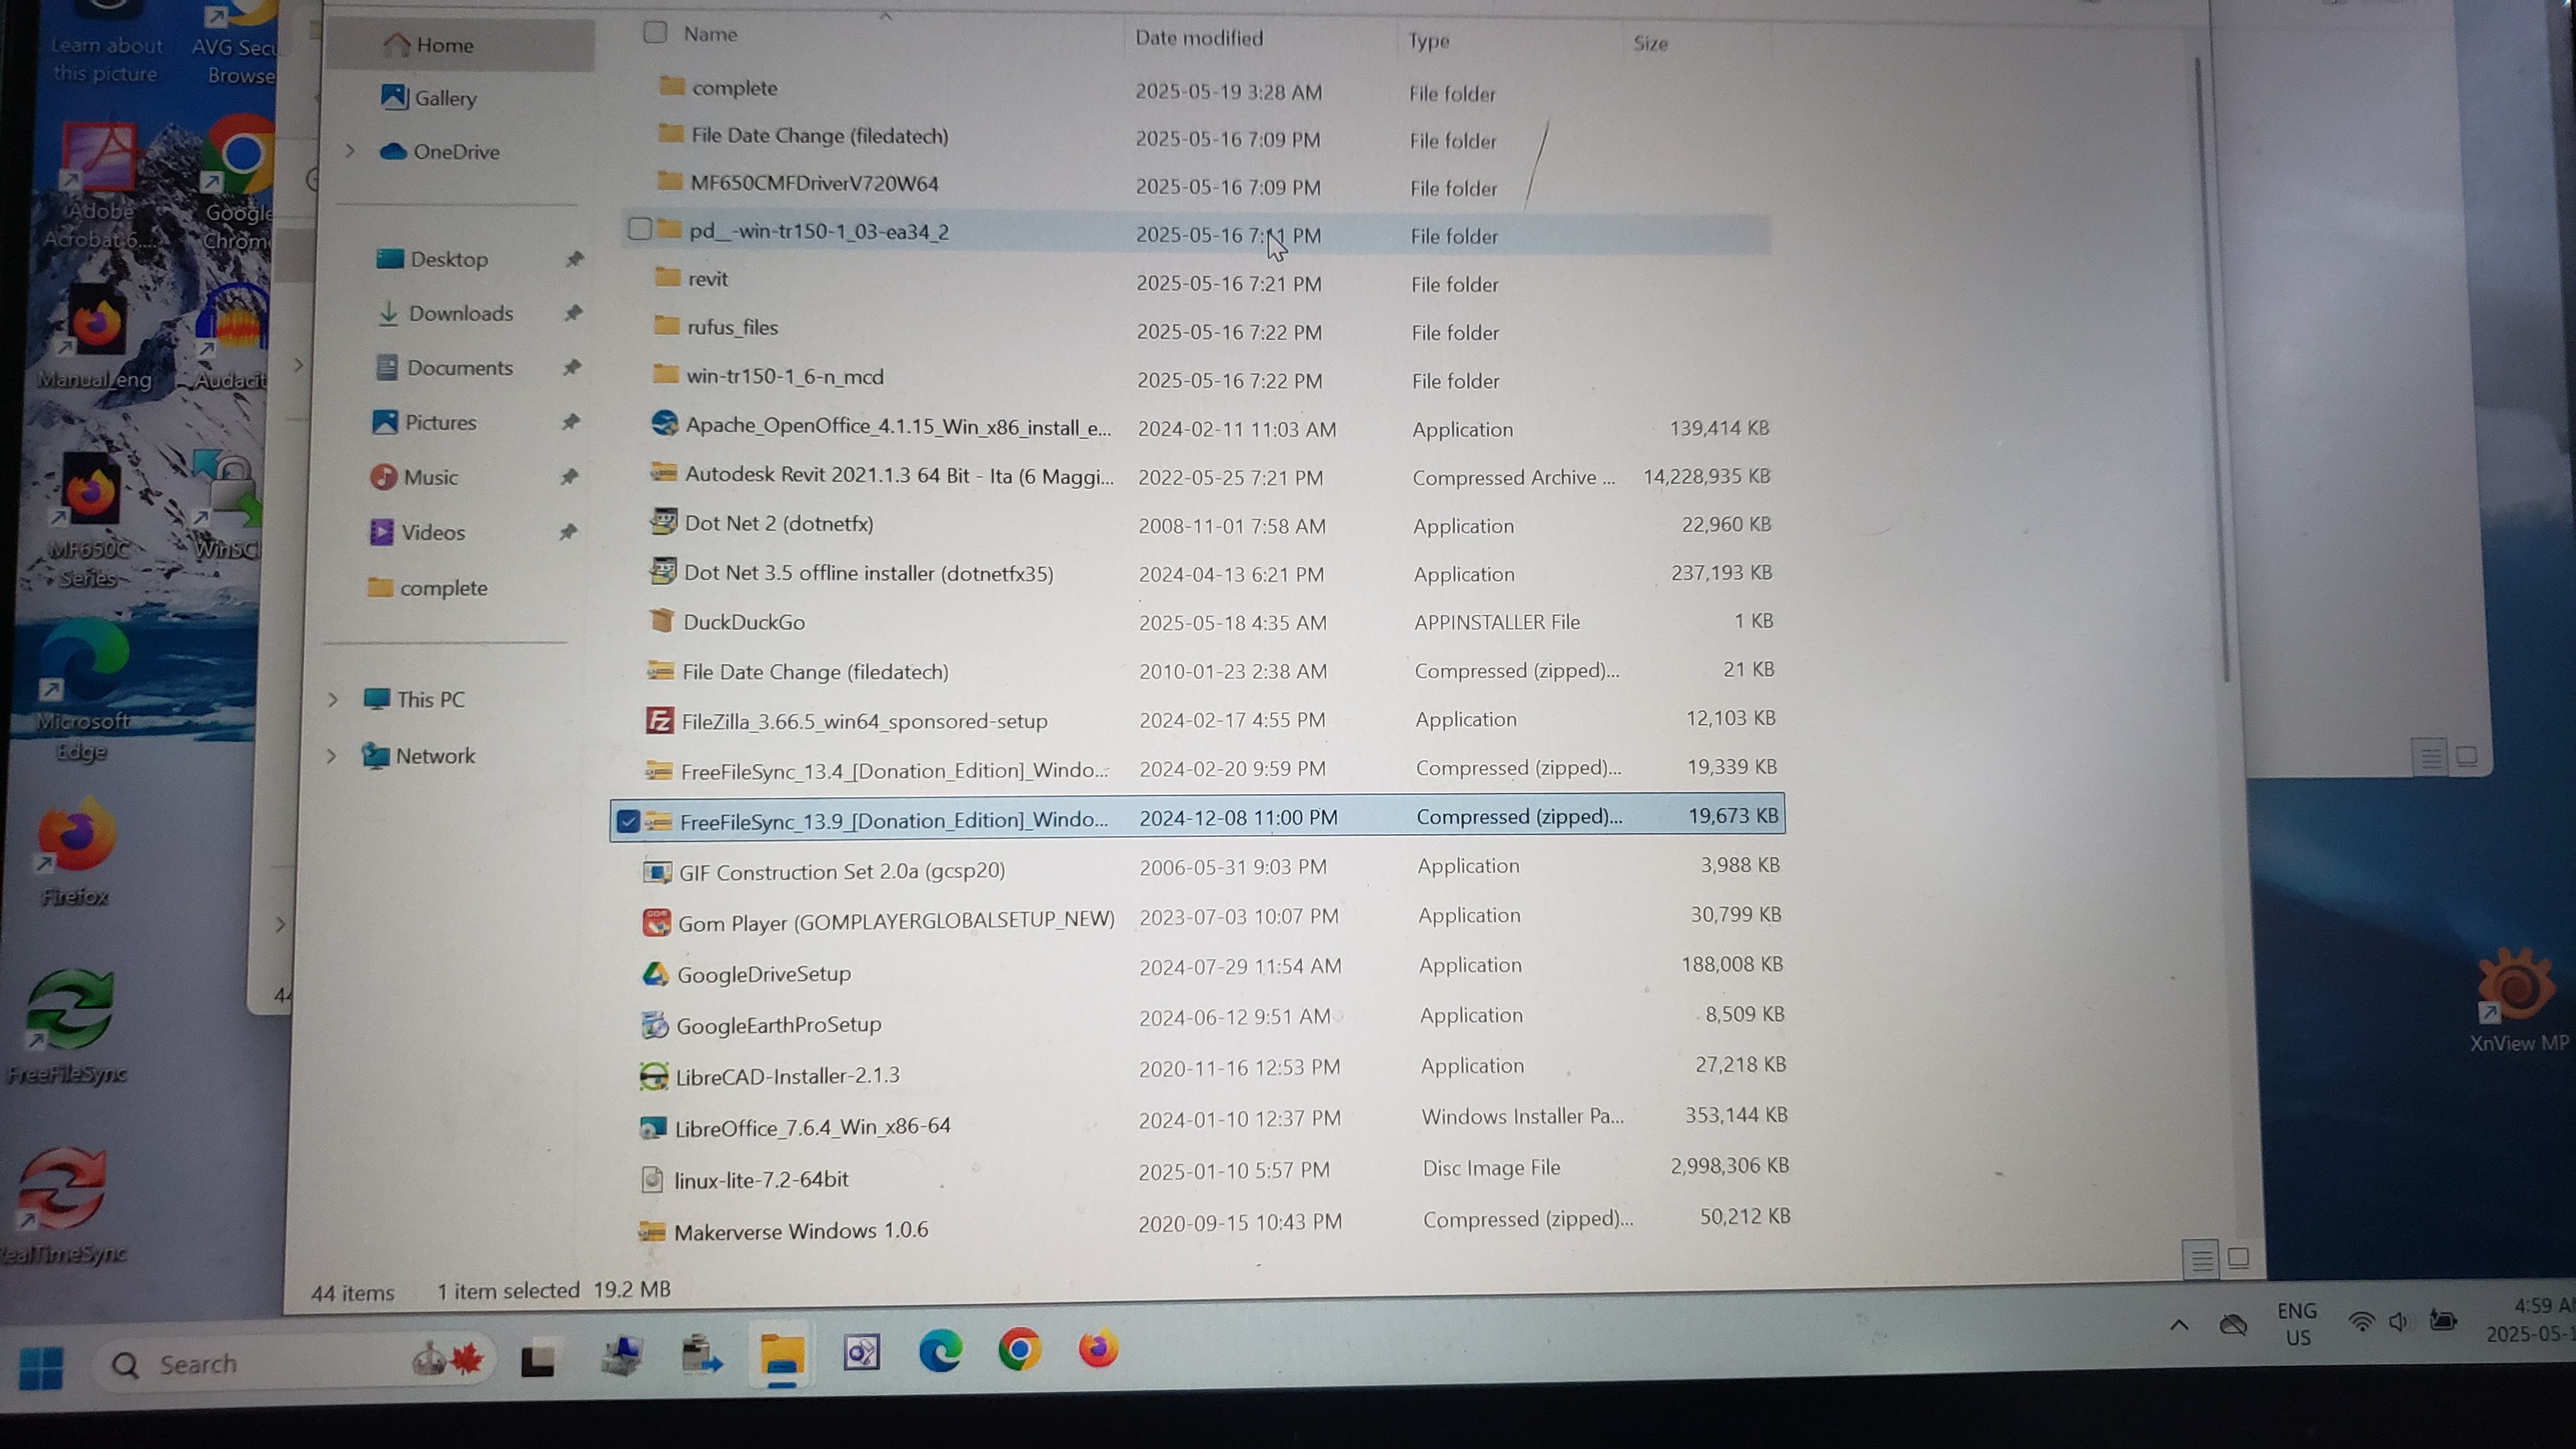Open File Explorer from the taskbar
2576x1449 pixels.
[x=781, y=1354]
